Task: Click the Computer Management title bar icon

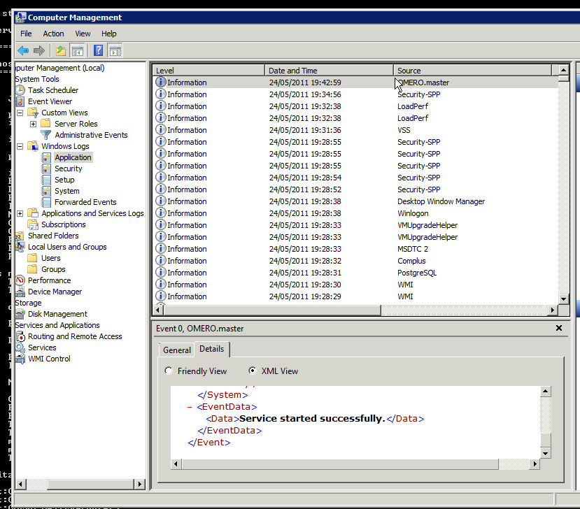Action: coord(21,17)
